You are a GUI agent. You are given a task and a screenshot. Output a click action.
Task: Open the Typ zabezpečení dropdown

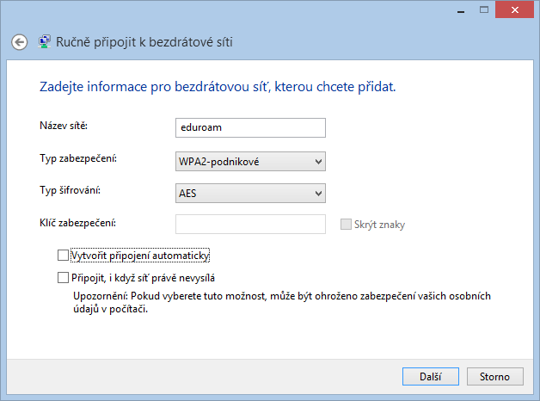coord(250,161)
